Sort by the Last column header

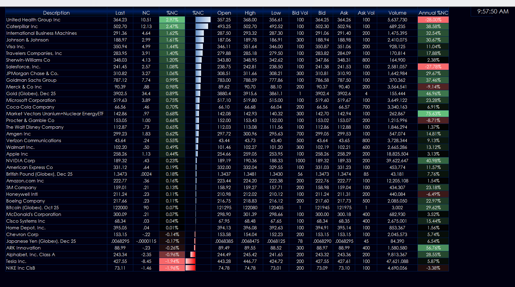pyautogui.click(x=120, y=13)
